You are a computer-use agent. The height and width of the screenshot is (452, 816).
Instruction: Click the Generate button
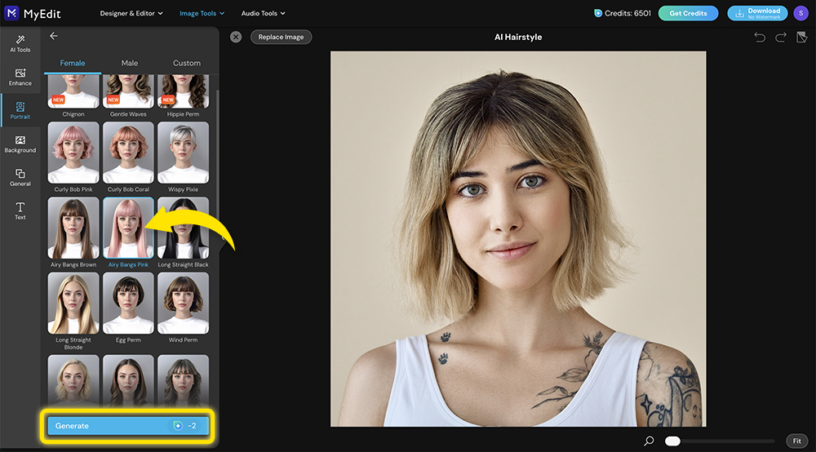(x=127, y=425)
